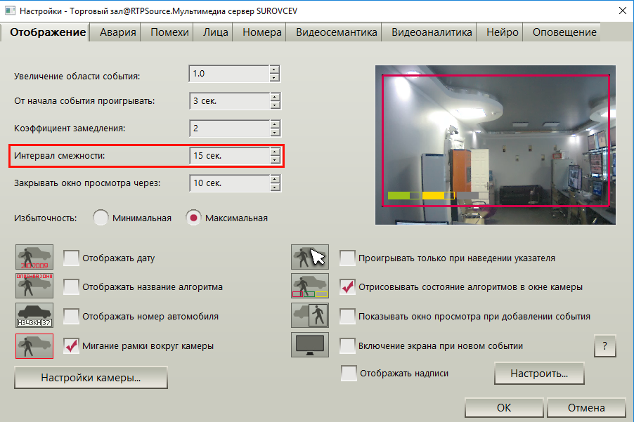This screenshot has width=634, height=422.
Task: Click the pedestrian icon with a mouse pointer
Action: coord(310,257)
